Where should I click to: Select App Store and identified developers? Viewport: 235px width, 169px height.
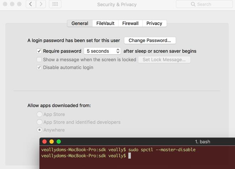[x=39, y=122]
